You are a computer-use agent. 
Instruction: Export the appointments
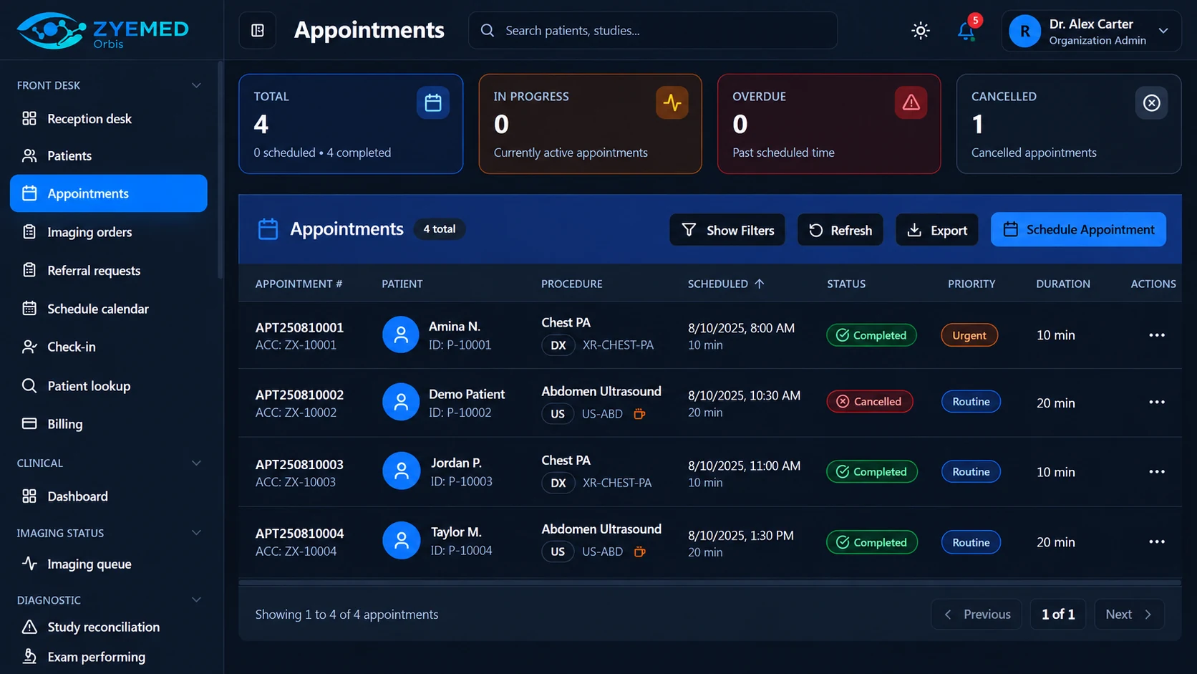[937, 230]
